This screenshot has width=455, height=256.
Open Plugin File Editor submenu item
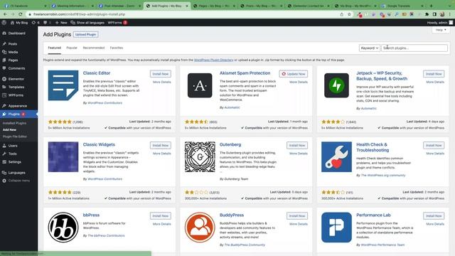click(x=14, y=137)
